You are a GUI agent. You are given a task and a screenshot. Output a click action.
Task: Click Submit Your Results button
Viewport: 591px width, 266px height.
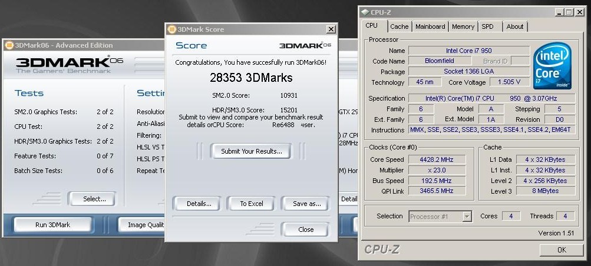252,151
